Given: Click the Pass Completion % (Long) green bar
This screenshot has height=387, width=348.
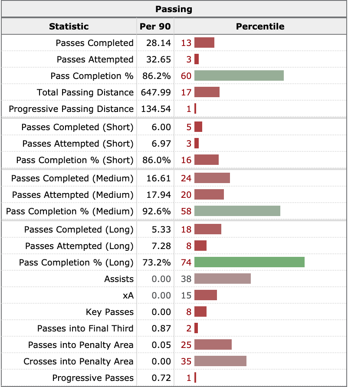Looking at the screenshot, I should (249, 262).
